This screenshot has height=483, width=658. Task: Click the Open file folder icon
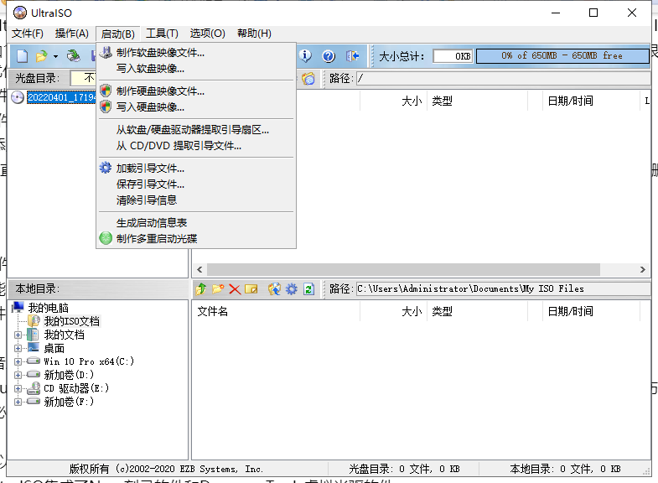click(41, 56)
